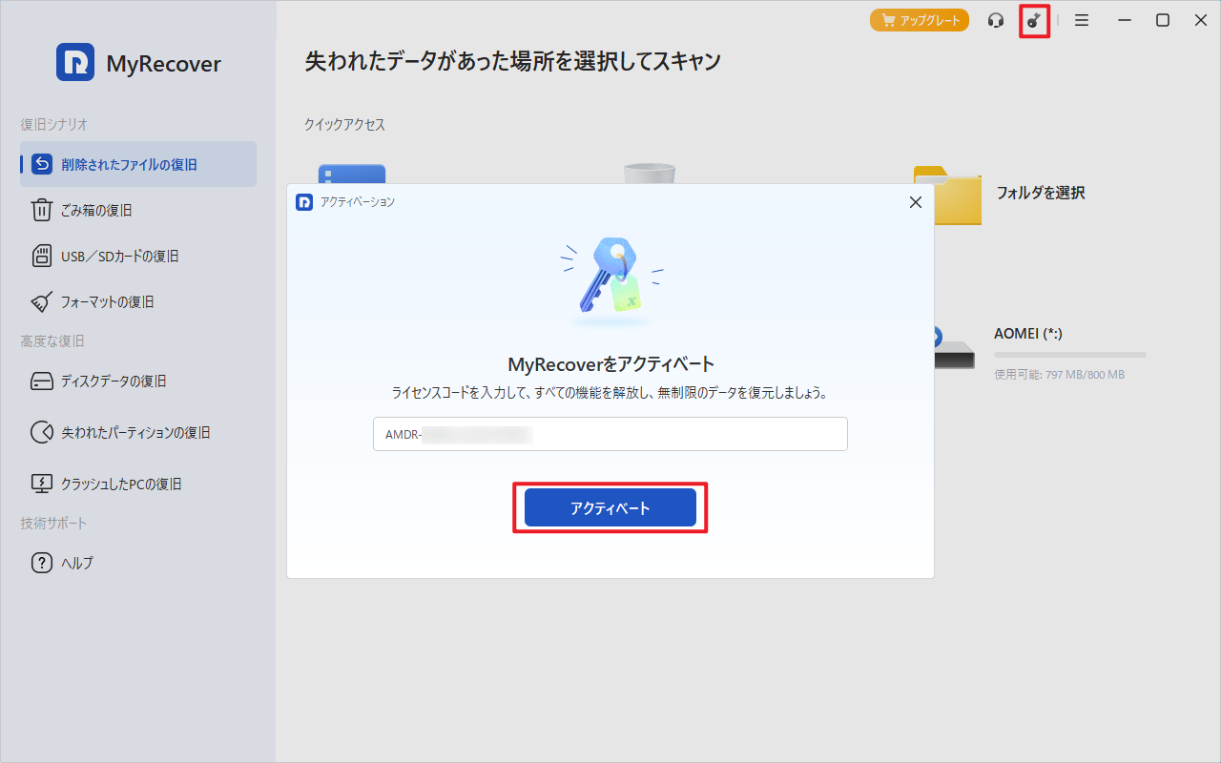
Task: Click the license code input field
Action: tap(610, 434)
